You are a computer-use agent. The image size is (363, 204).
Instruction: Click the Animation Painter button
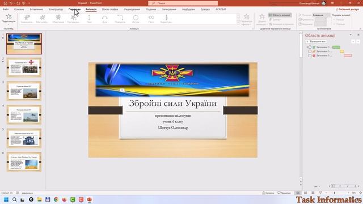point(281,24)
